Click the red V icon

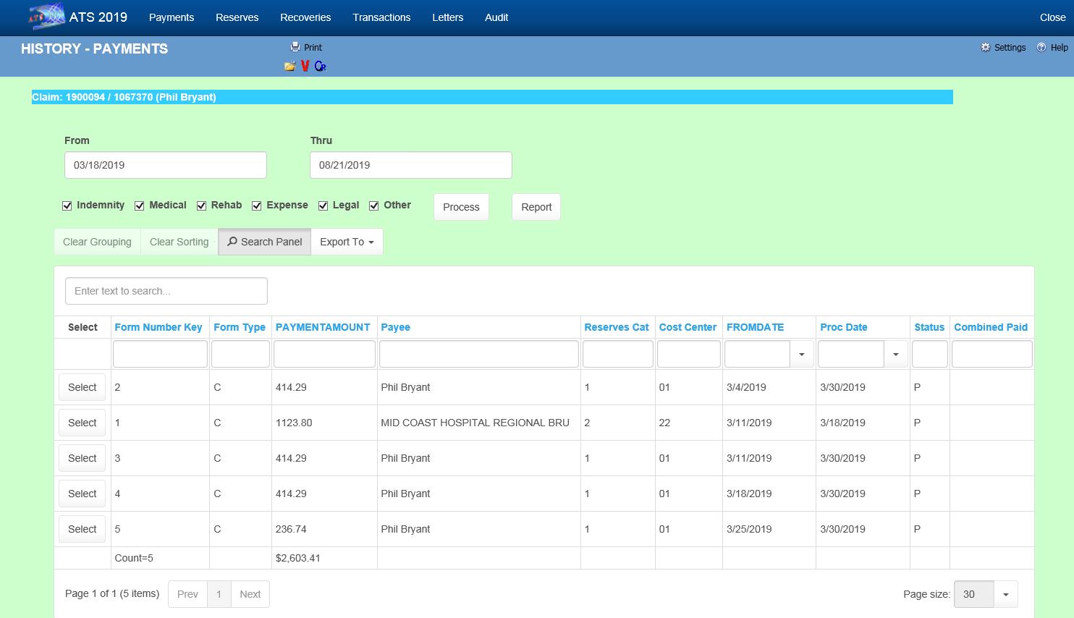point(305,67)
